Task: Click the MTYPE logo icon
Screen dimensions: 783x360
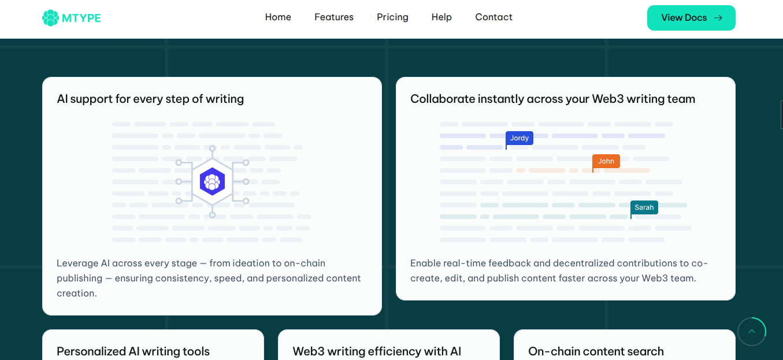Action: pyautogui.click(x=51, y=18)
